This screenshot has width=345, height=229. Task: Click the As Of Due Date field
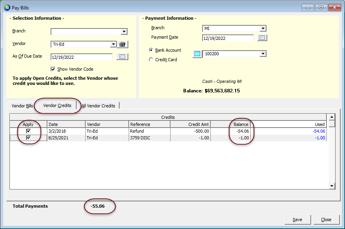(x=81, y=57)
